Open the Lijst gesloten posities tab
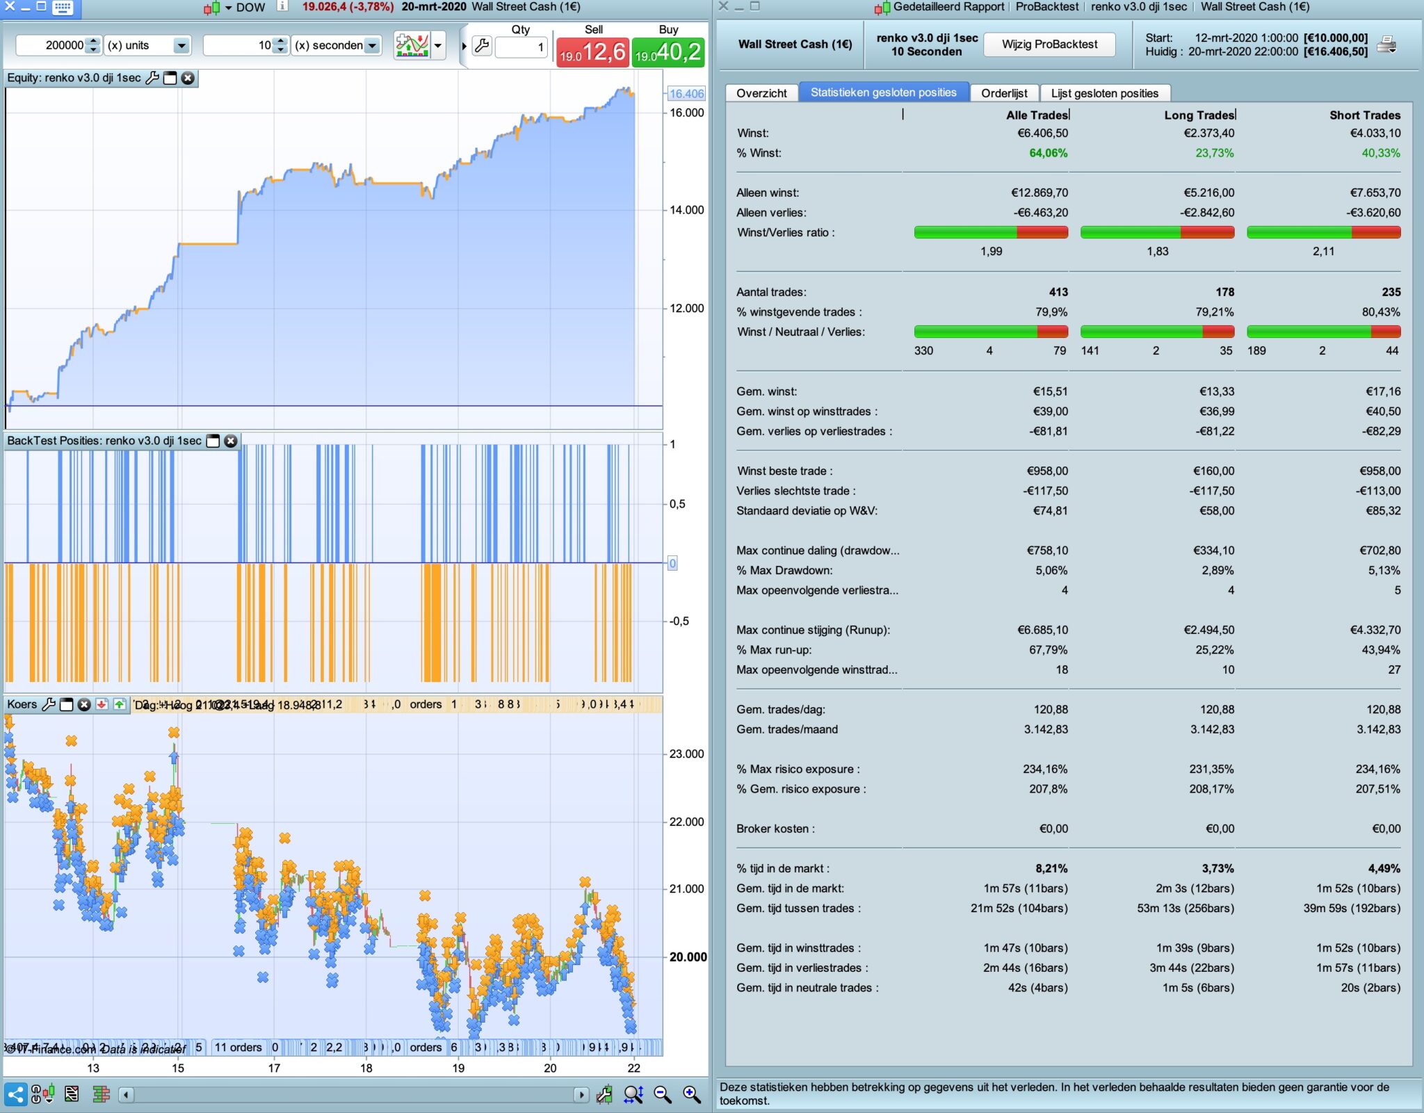Viewport: 1424px width, 1113px height. coord(1104,93)
